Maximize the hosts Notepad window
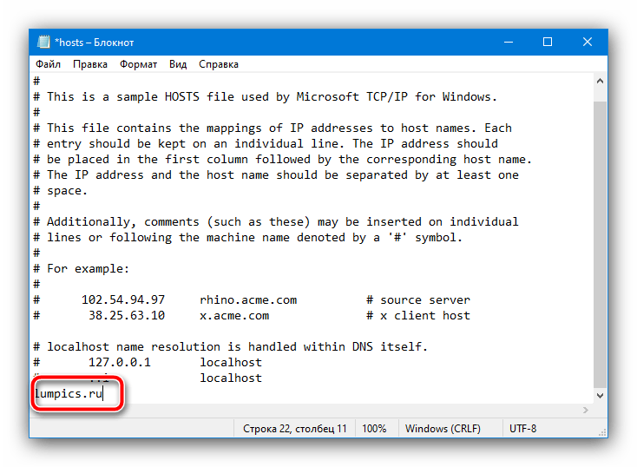The image size is (637, 467). 548,42
